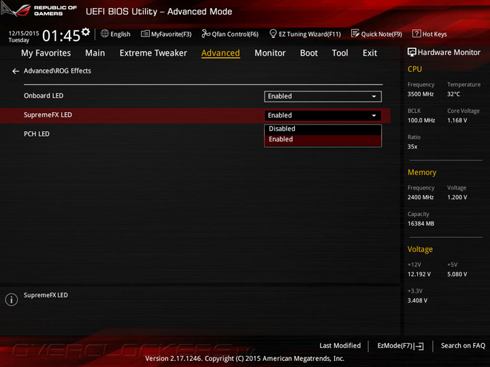Click the EzMode exit arrow icon
Image resolution: width=490 pixels, height=367 pixels.
click(x=419, y=346)
